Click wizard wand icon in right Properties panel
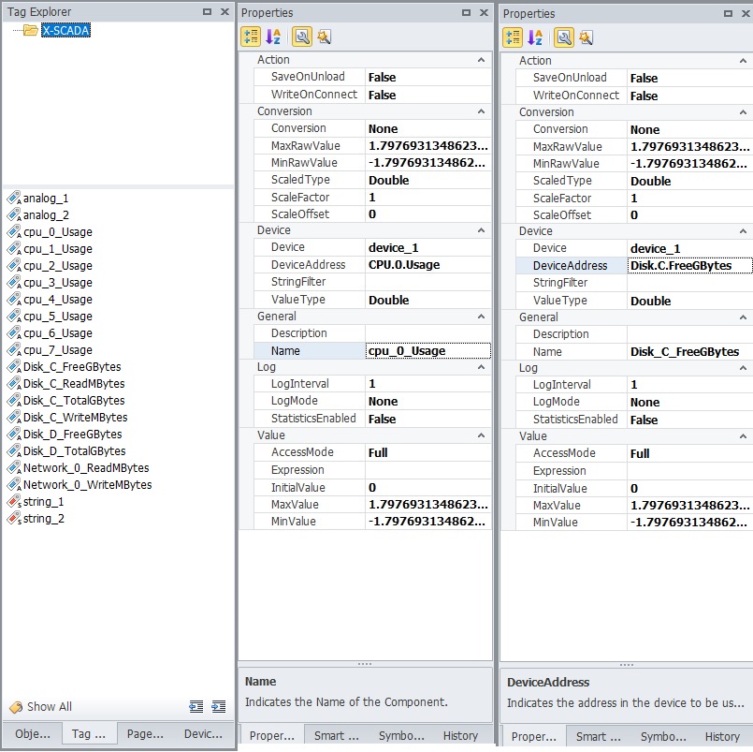The height and width of the screenshot is (752, 753). (x=586, y=37)
